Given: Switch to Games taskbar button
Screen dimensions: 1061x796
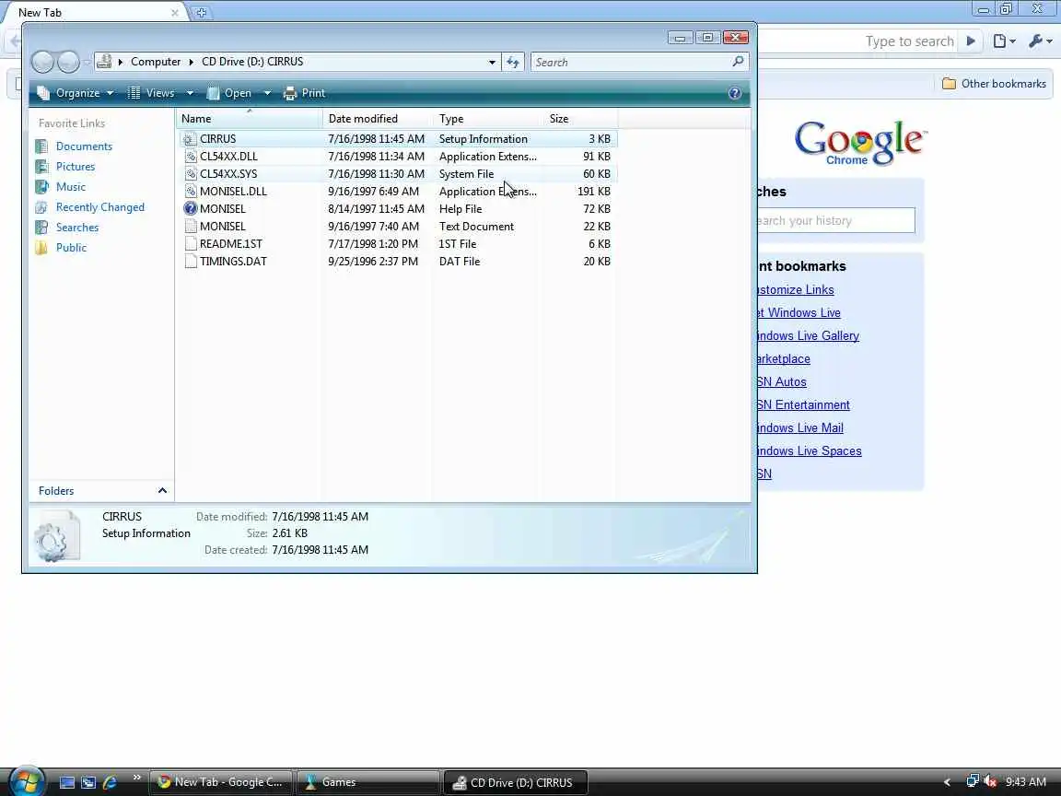Looking at the screenshot, I should click(368, 782).
